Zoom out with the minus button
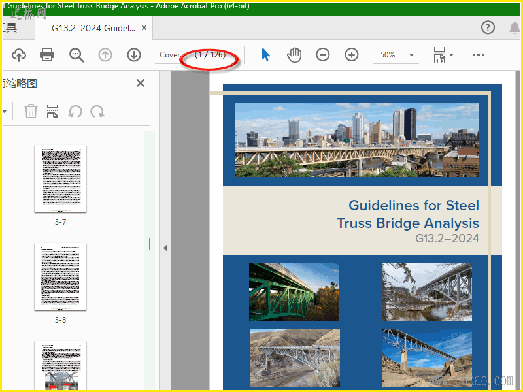 (323, 55)
